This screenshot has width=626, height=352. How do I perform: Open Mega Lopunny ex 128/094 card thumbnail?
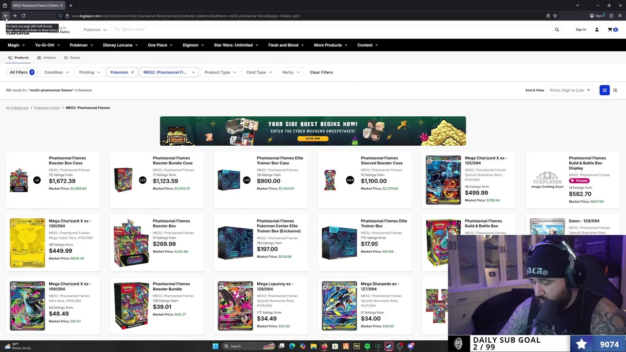point(235,306)
